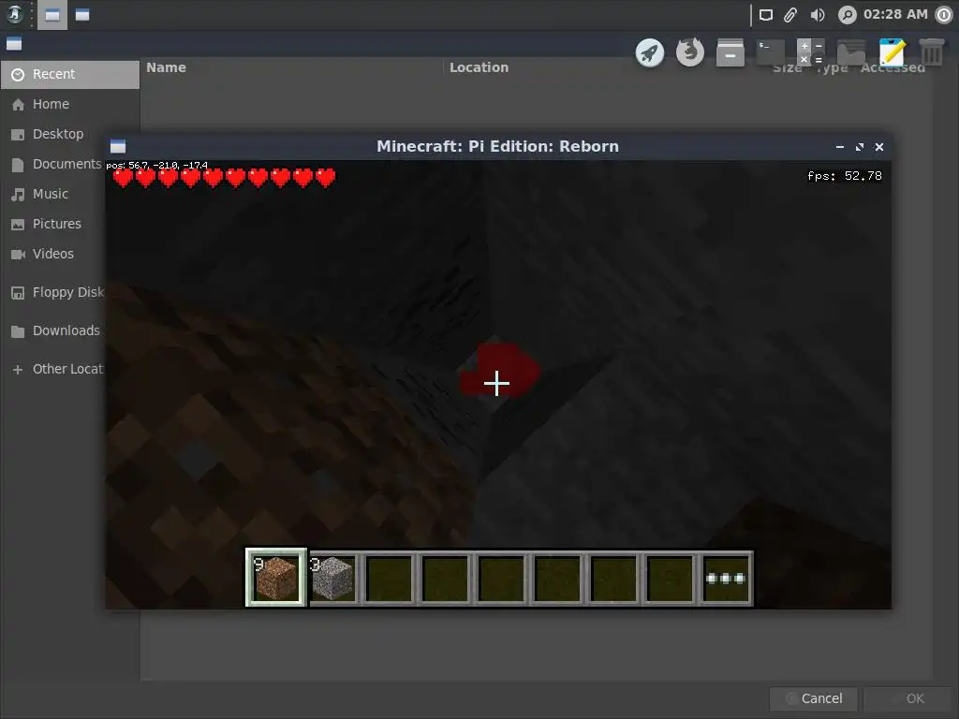The width and height of the screenshot is (959, 719).
Task: Switch to the second taskbar window button
Action: [82, 15]
